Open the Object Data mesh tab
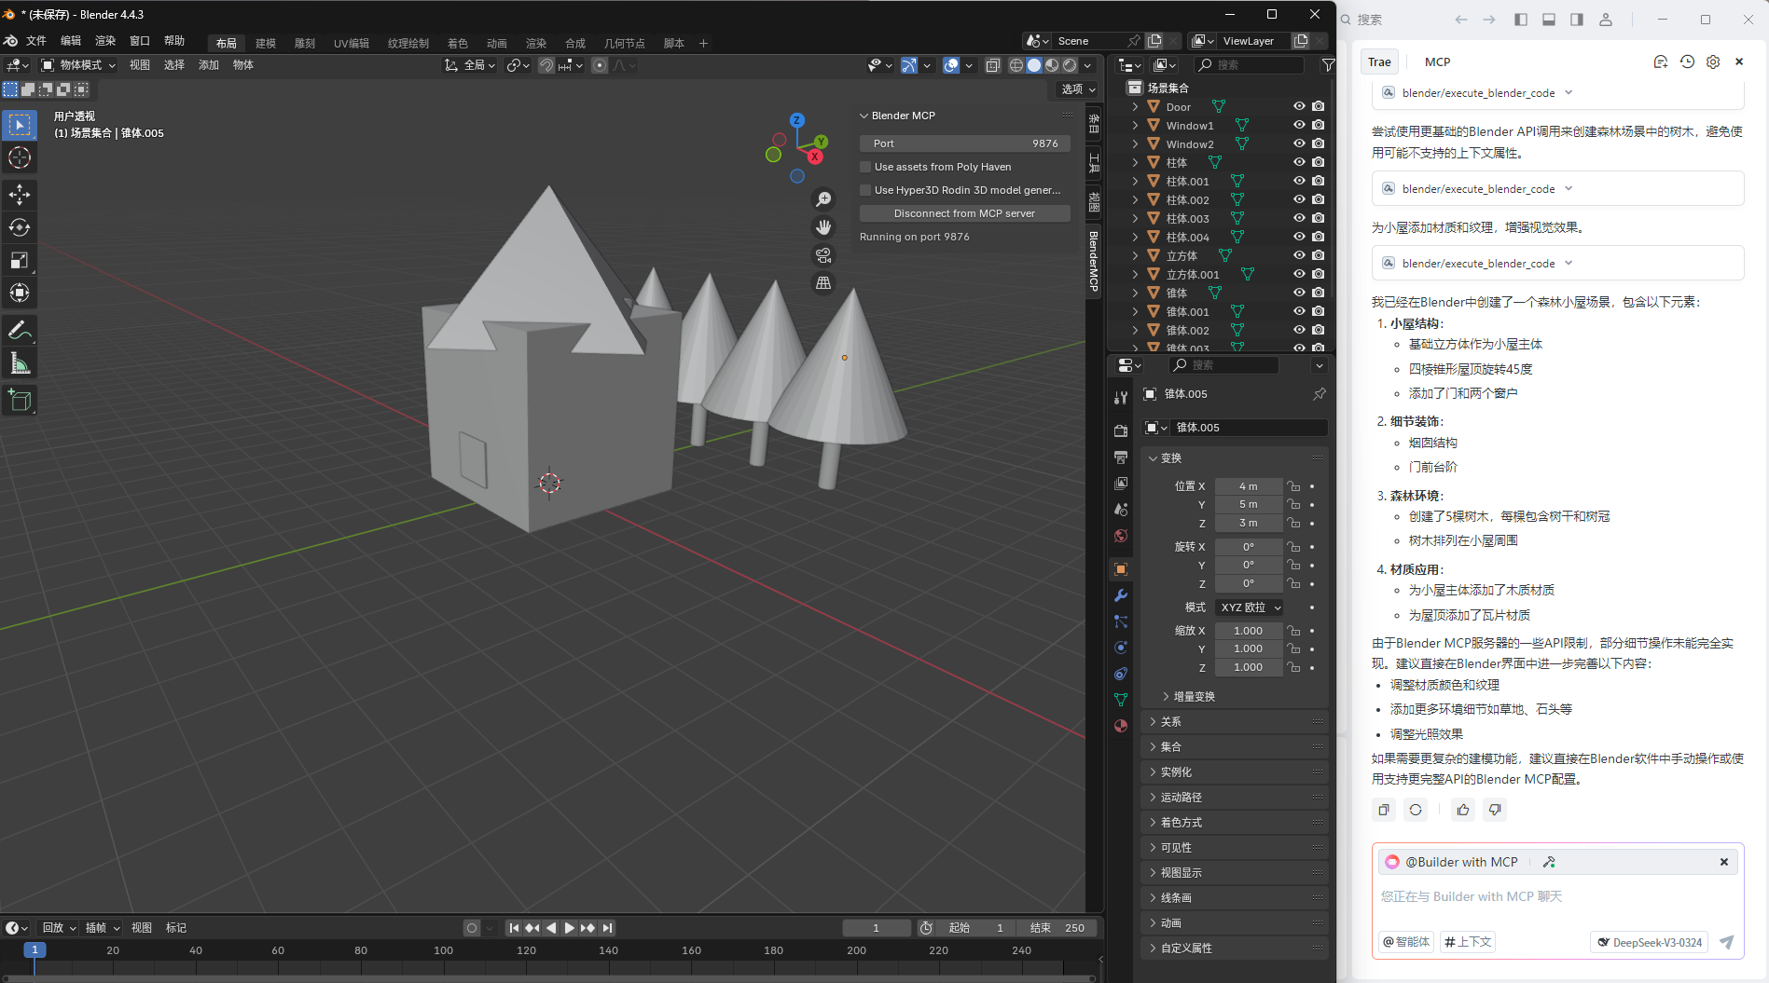The height and width of the screenshot is (983, 1769). (x=1121, y=700)
